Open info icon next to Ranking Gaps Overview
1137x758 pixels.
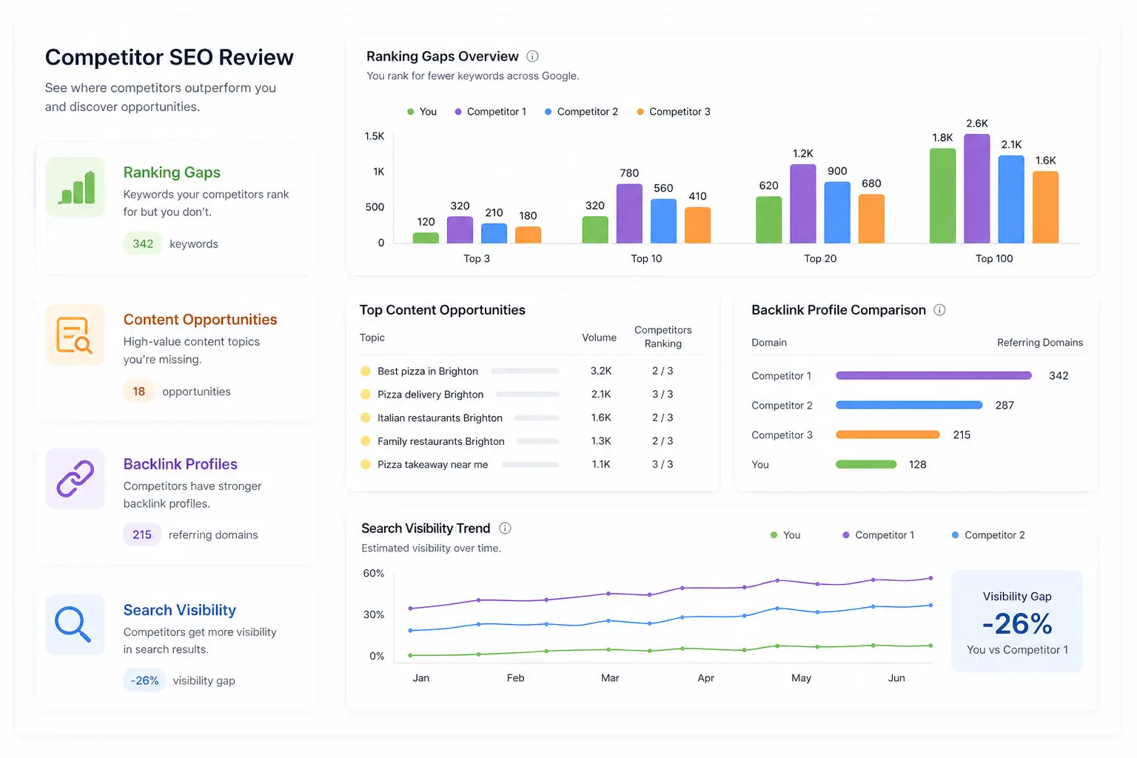(x=532, y=56)
